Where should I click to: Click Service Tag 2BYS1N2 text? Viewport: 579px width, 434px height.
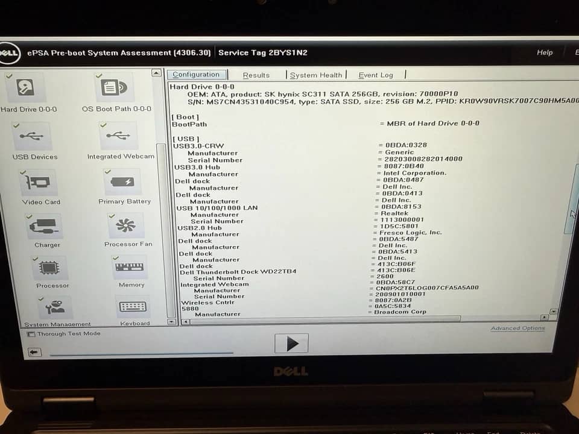[263, 52]
